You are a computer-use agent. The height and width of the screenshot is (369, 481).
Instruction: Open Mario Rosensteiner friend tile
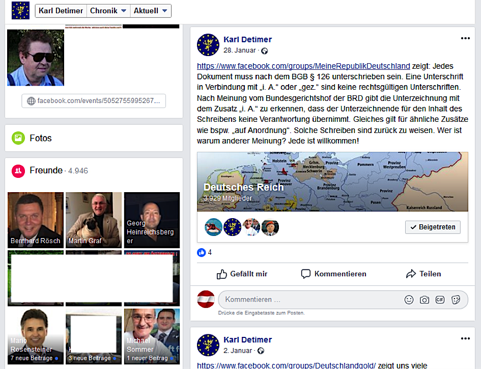36,336
